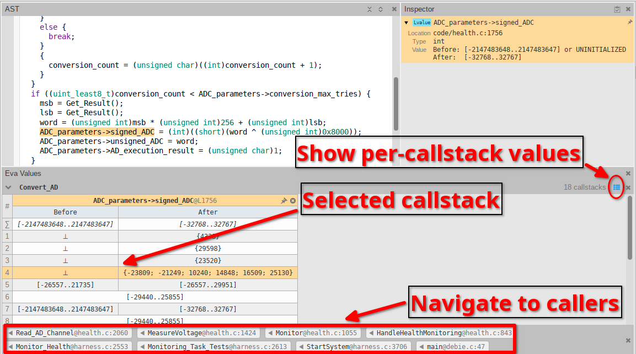Close the Convert_AD values section

pos(628,187)
